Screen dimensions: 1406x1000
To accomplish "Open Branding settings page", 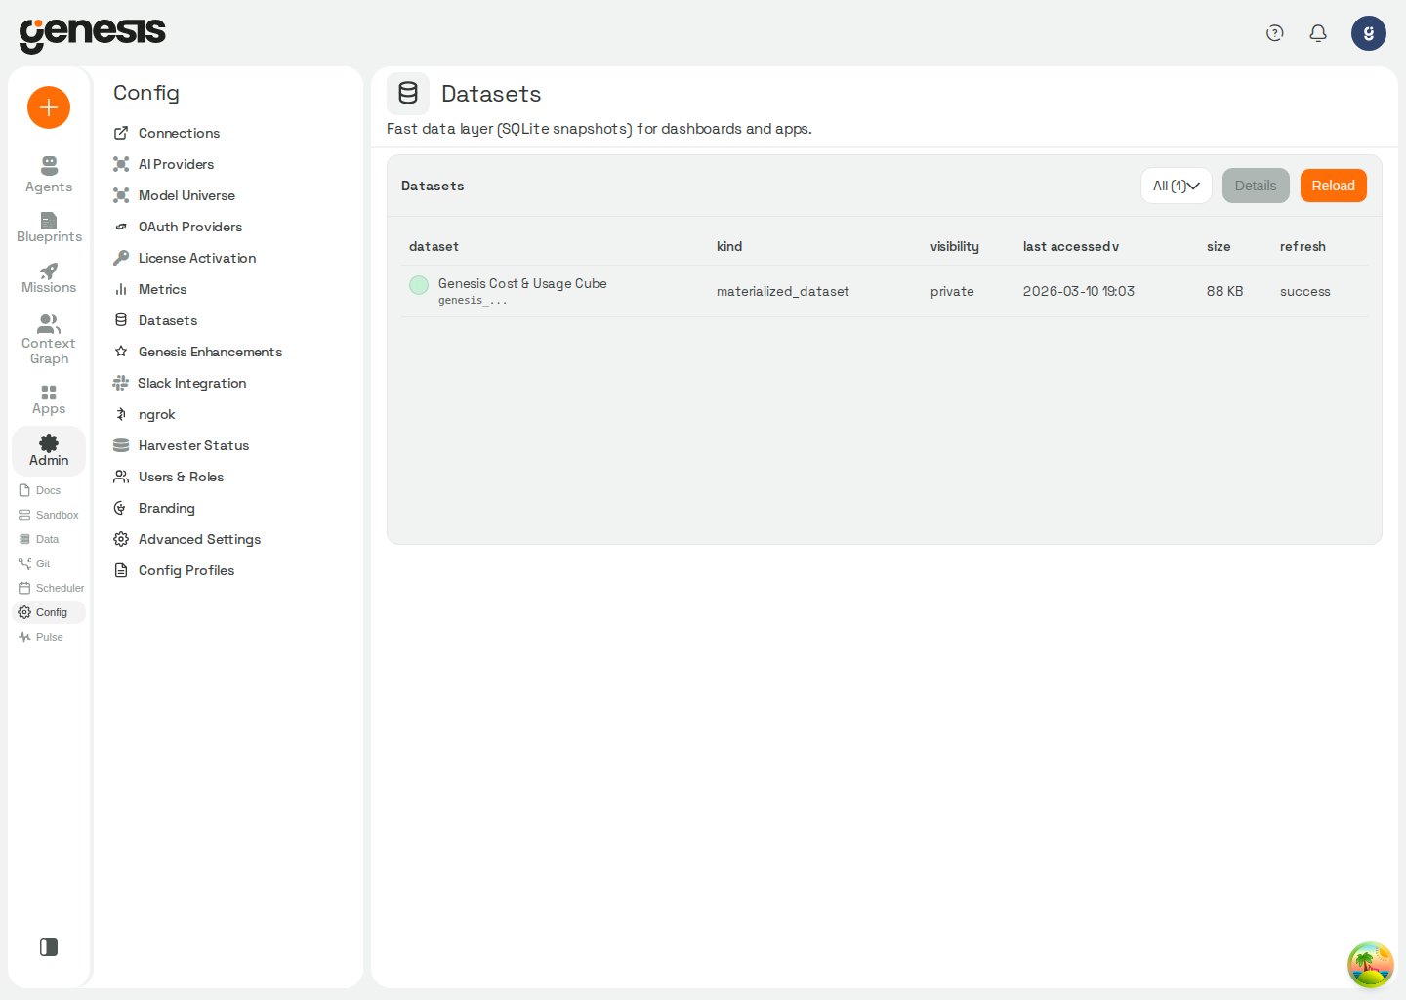I will click(154, 508).
